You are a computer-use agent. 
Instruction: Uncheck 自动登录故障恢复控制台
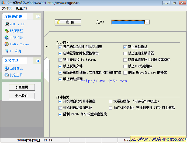(x=60, y=53)
